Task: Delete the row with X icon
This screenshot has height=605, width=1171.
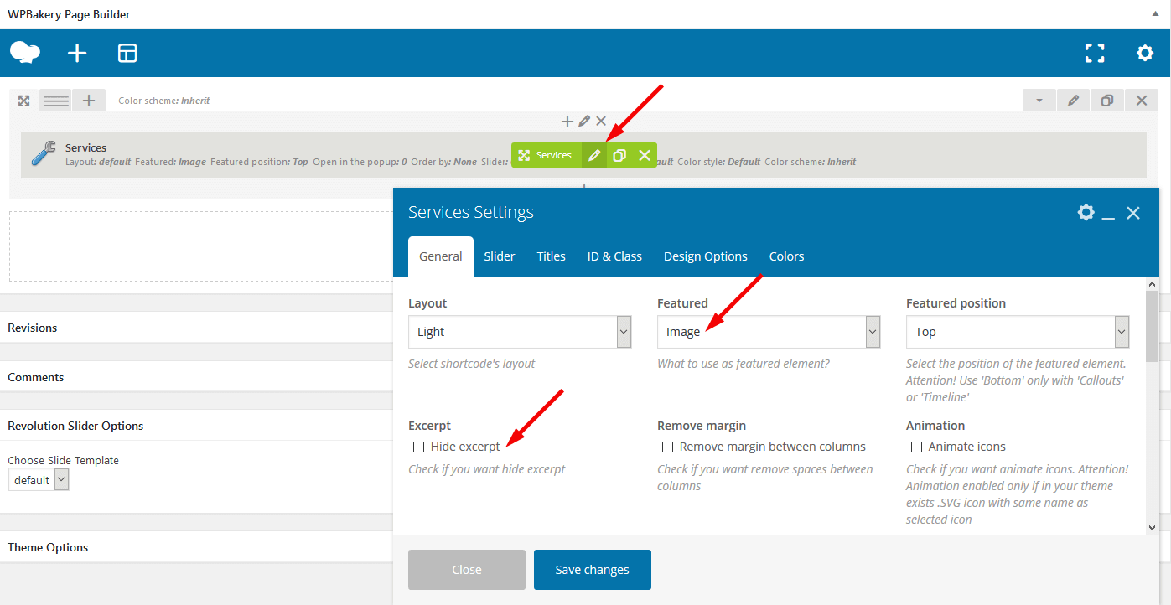Action: (1142, 101)
